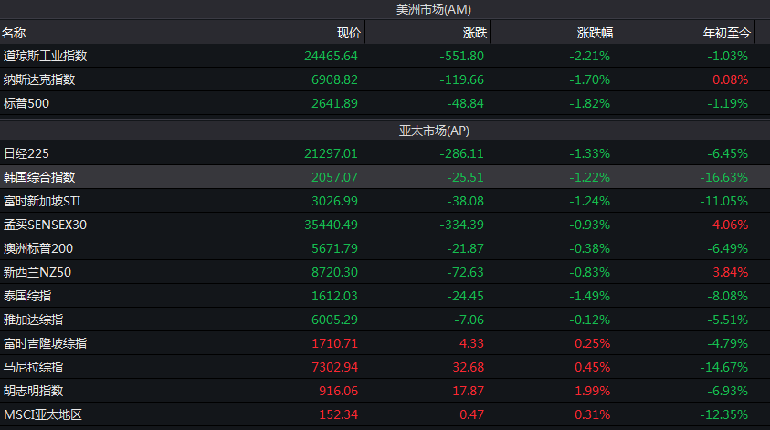Open 泰国综指 index row

pyautogui.click(x=26, y=296)
